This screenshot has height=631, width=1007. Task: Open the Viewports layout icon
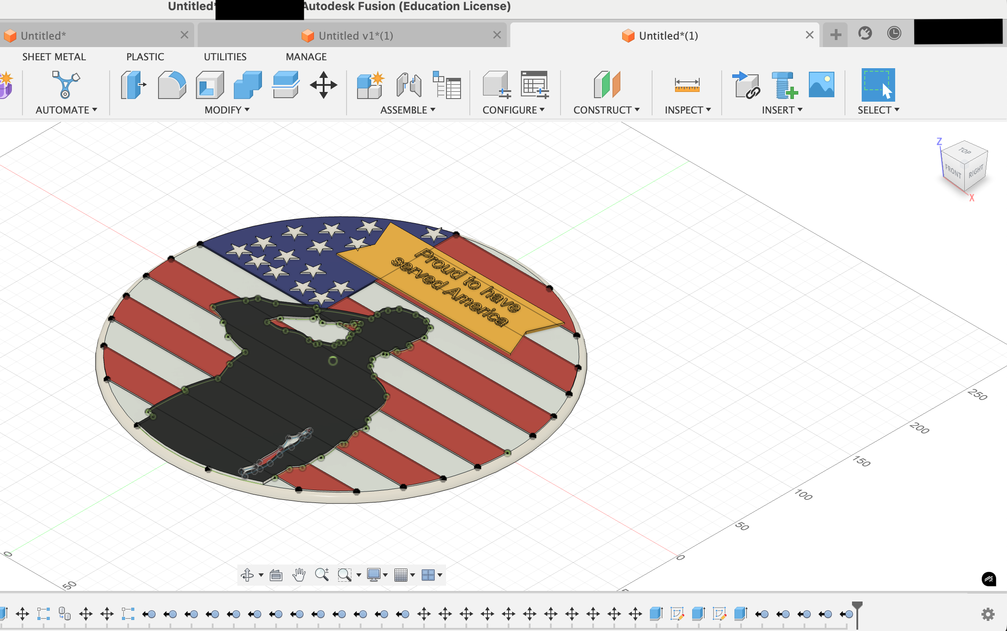(428, 575)
